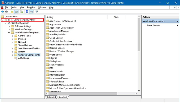Viewport: 180px width, 103px height.
Task: Click folder icon beside Microsoft Edge
Action: [48, 81]
